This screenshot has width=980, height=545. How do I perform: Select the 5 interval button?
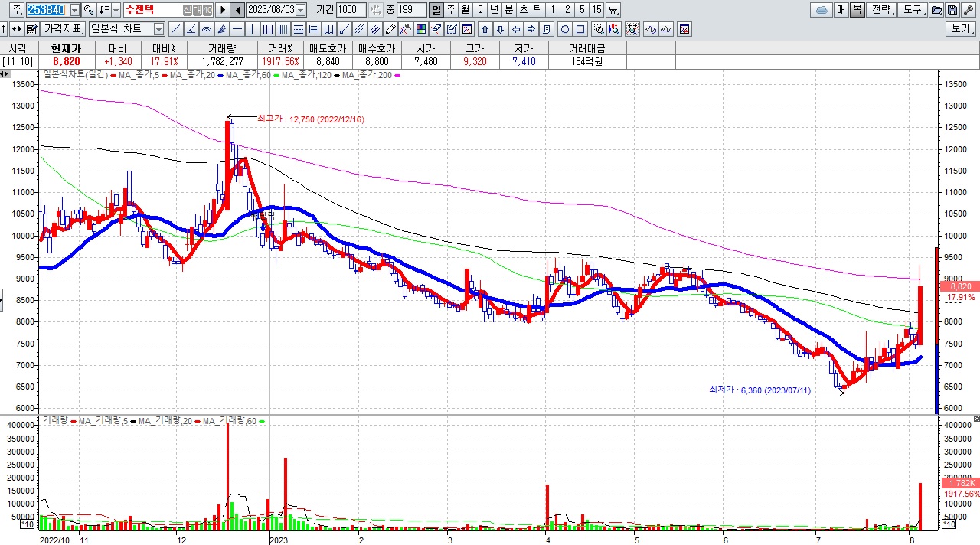[x=582, y=10]
